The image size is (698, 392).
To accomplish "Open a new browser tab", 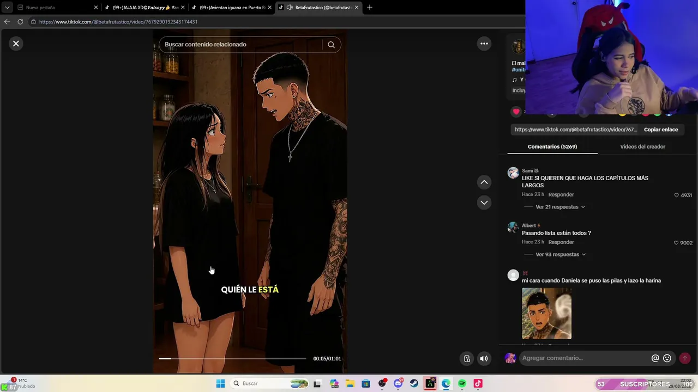I will point(370,8).
